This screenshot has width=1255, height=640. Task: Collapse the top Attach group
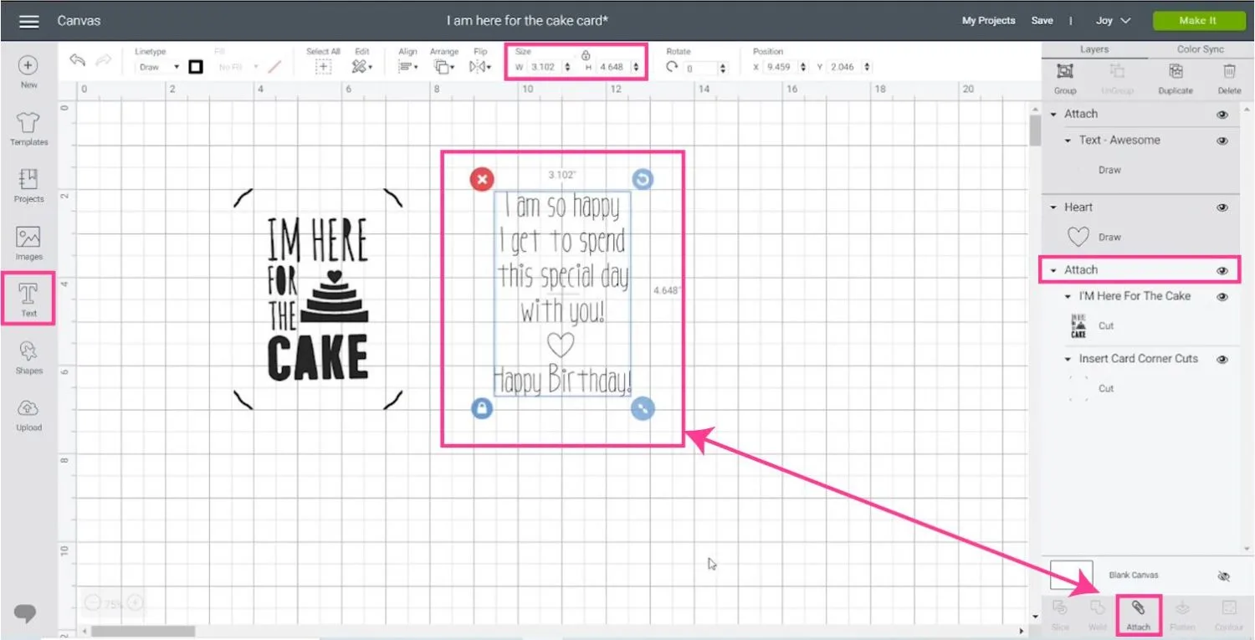[x=1053, y=115]
